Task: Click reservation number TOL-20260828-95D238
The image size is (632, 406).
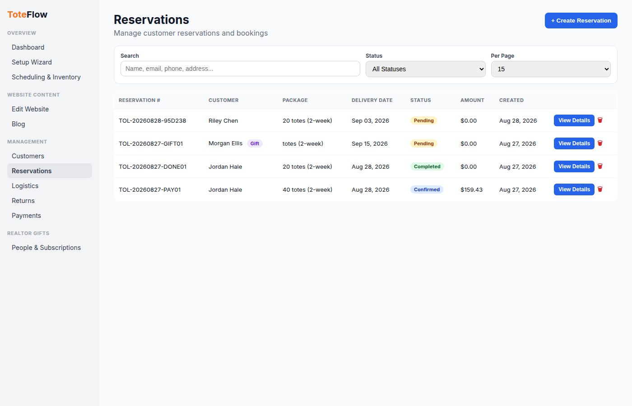Action: (153, 120)
